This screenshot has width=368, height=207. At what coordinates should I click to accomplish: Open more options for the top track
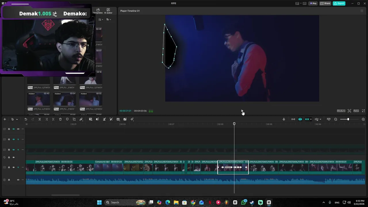23,129
